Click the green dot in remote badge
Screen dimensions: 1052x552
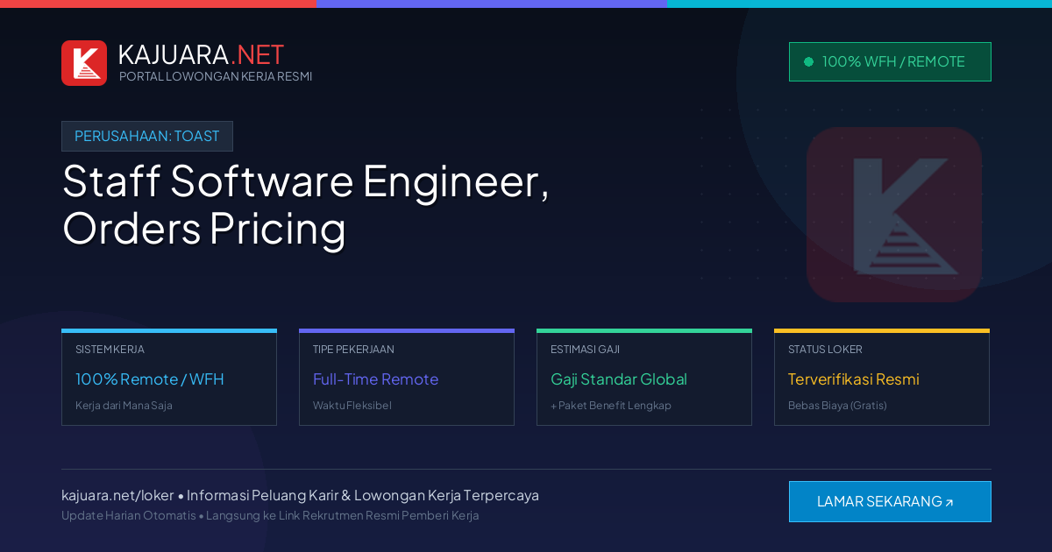pos(808,61)
